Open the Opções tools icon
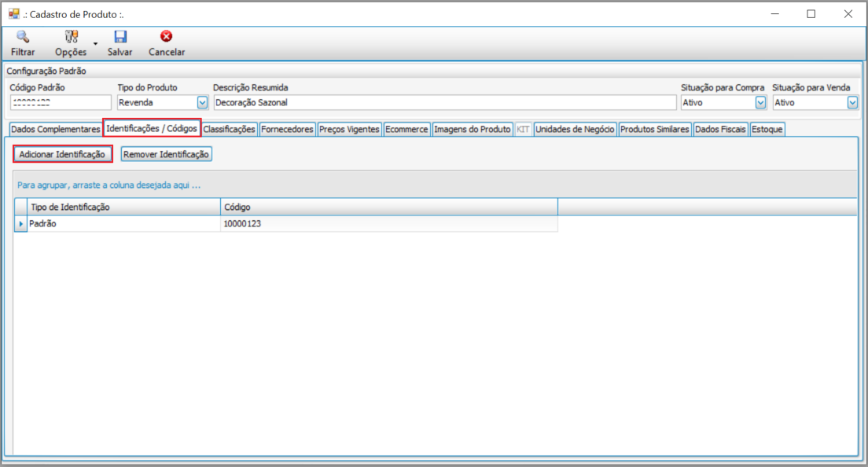Screen dimensions: 868x467 (x=71, y=37)
